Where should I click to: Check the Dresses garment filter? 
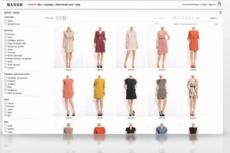(6, 34)
